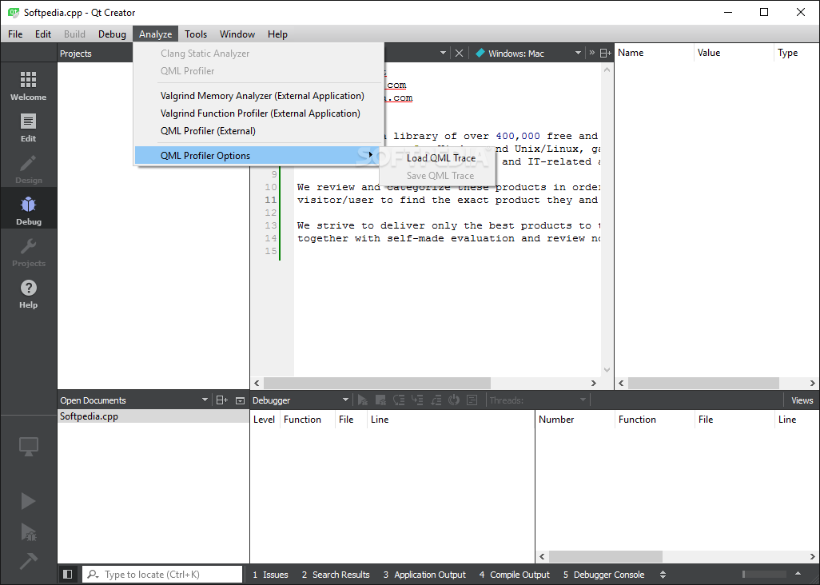Open the Debug menu
Image resolution: width=820 pixels, height=585 pixels.
tap(112, 34)
